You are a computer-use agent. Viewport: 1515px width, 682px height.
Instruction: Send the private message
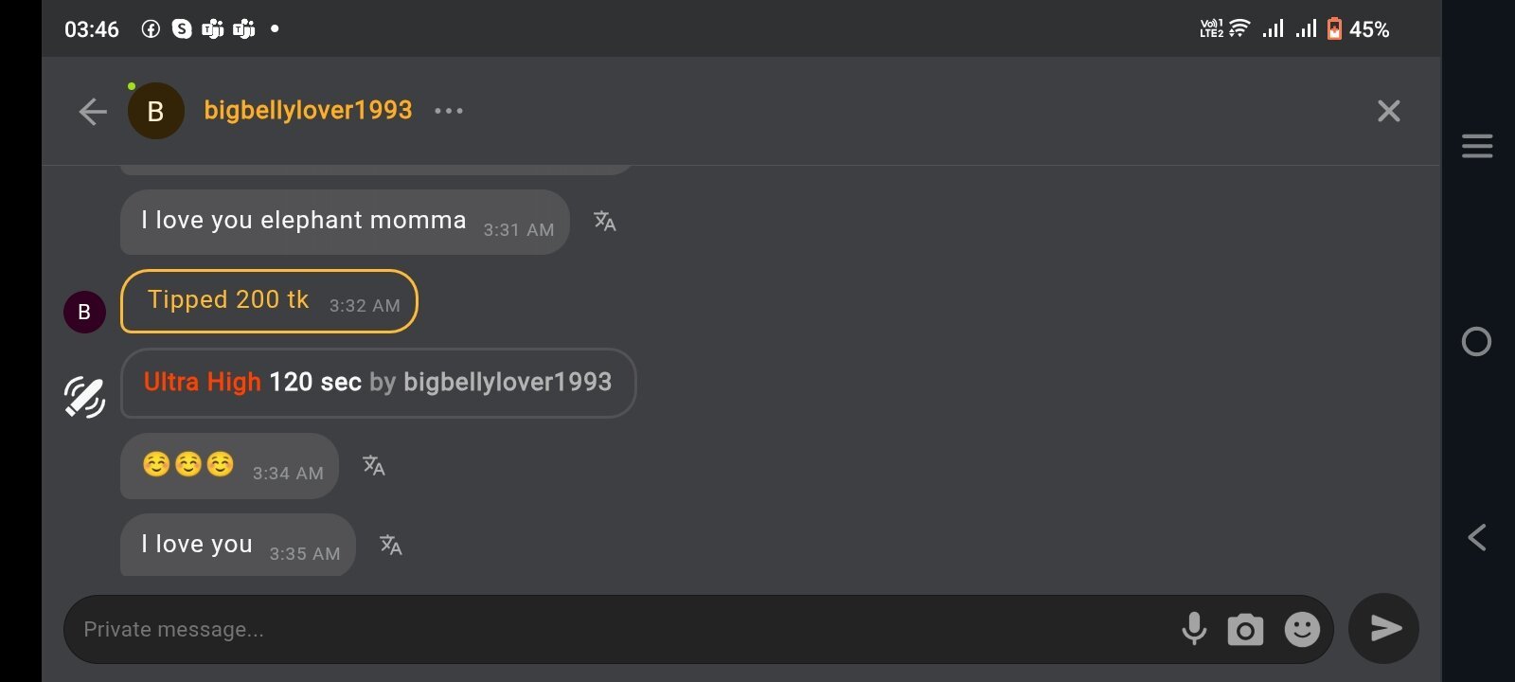(x=1383, y=628)
